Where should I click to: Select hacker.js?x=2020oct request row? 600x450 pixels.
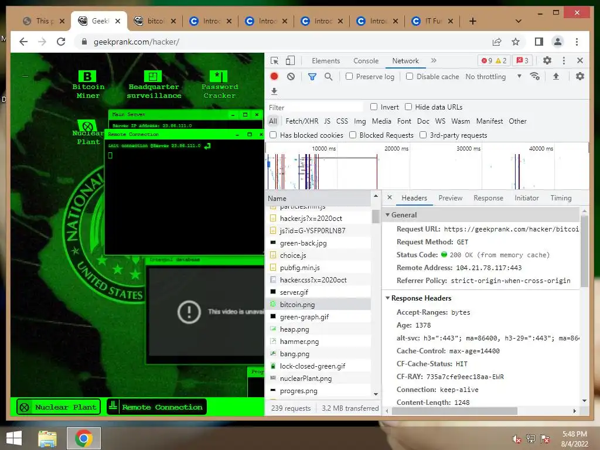[318, 218]
